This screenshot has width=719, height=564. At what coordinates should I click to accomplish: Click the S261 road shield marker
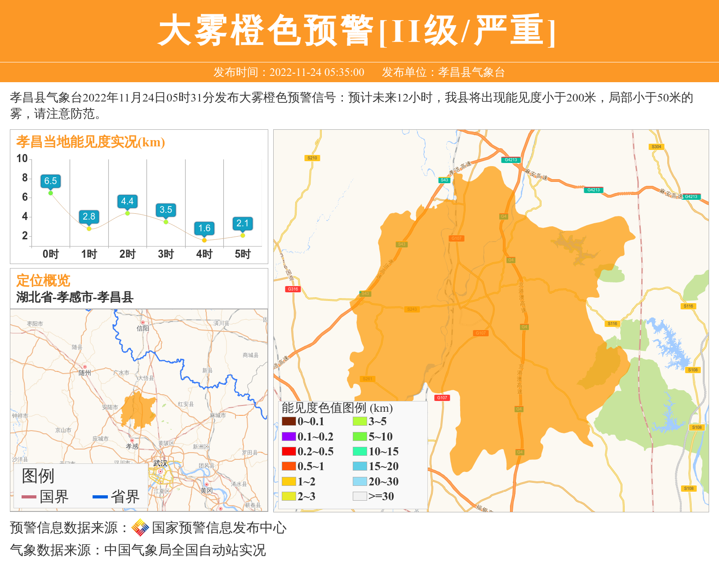(x=367, y=379)
